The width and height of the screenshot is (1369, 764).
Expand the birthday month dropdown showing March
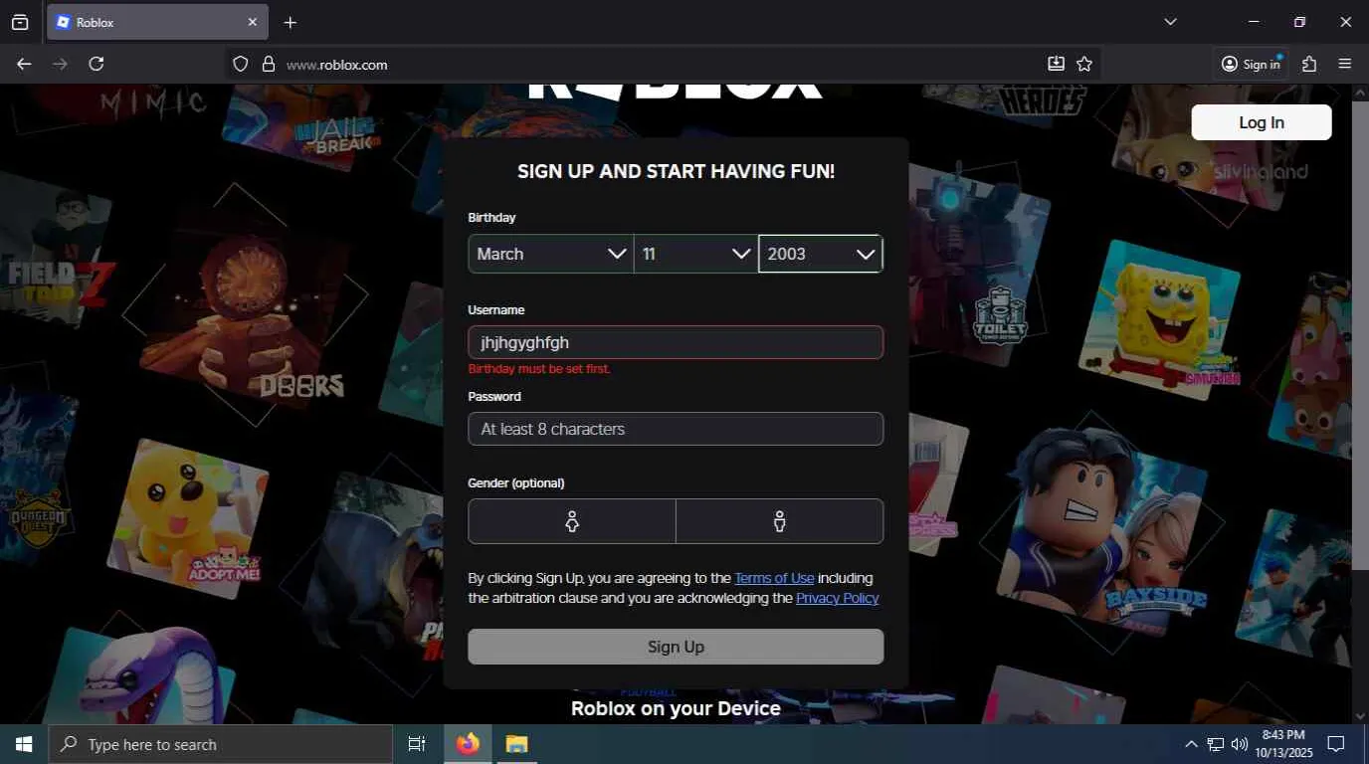tap(551, 254)
